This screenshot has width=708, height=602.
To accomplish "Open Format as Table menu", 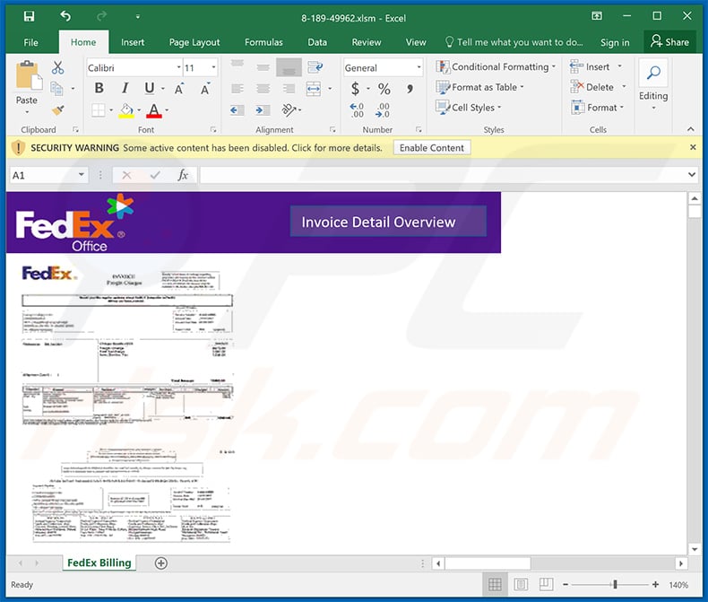I will tap(479, 87).
